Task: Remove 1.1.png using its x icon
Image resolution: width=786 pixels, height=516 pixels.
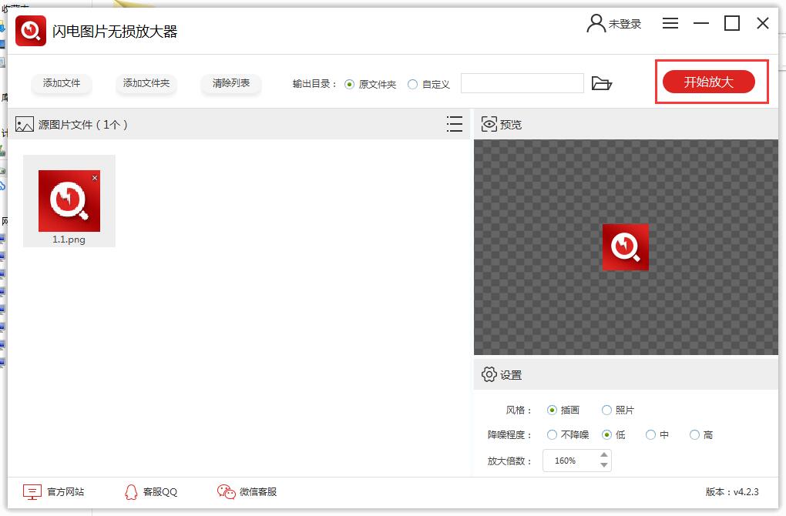Action: click(95, 176)
